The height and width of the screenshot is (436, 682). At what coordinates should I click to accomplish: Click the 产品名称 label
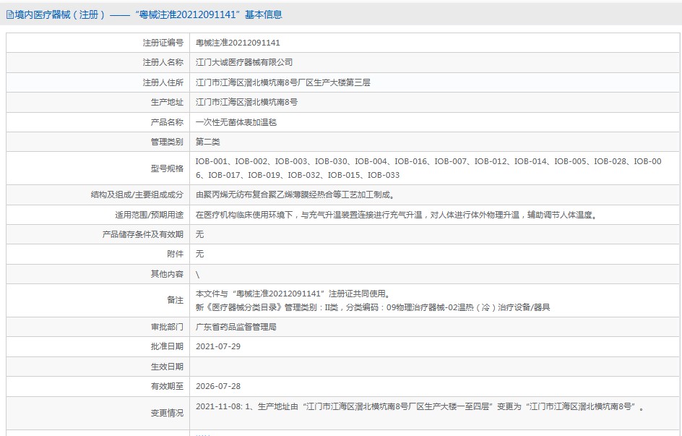point(167,122)
